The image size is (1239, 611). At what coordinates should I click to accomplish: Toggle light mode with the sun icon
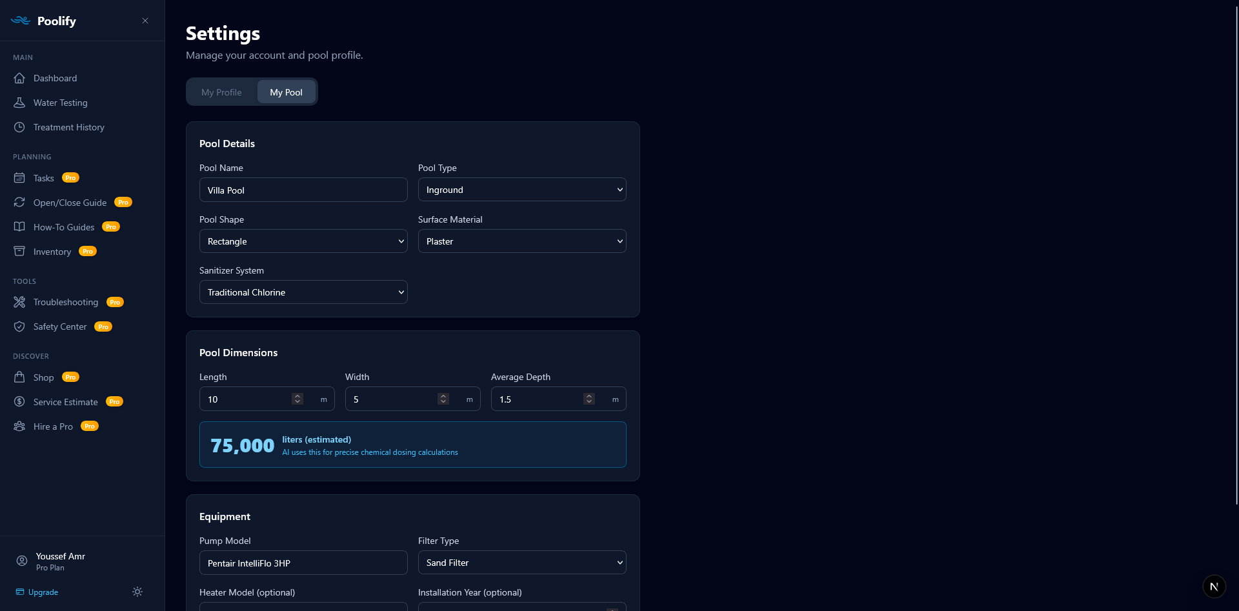point(137,592)
